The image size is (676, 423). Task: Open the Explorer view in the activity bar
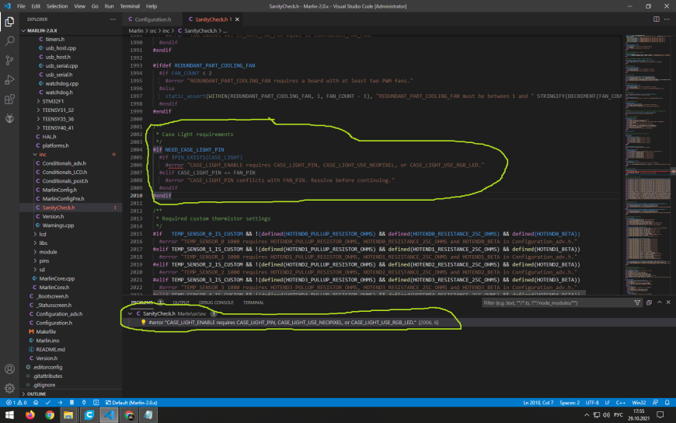(x=9, y=21)
